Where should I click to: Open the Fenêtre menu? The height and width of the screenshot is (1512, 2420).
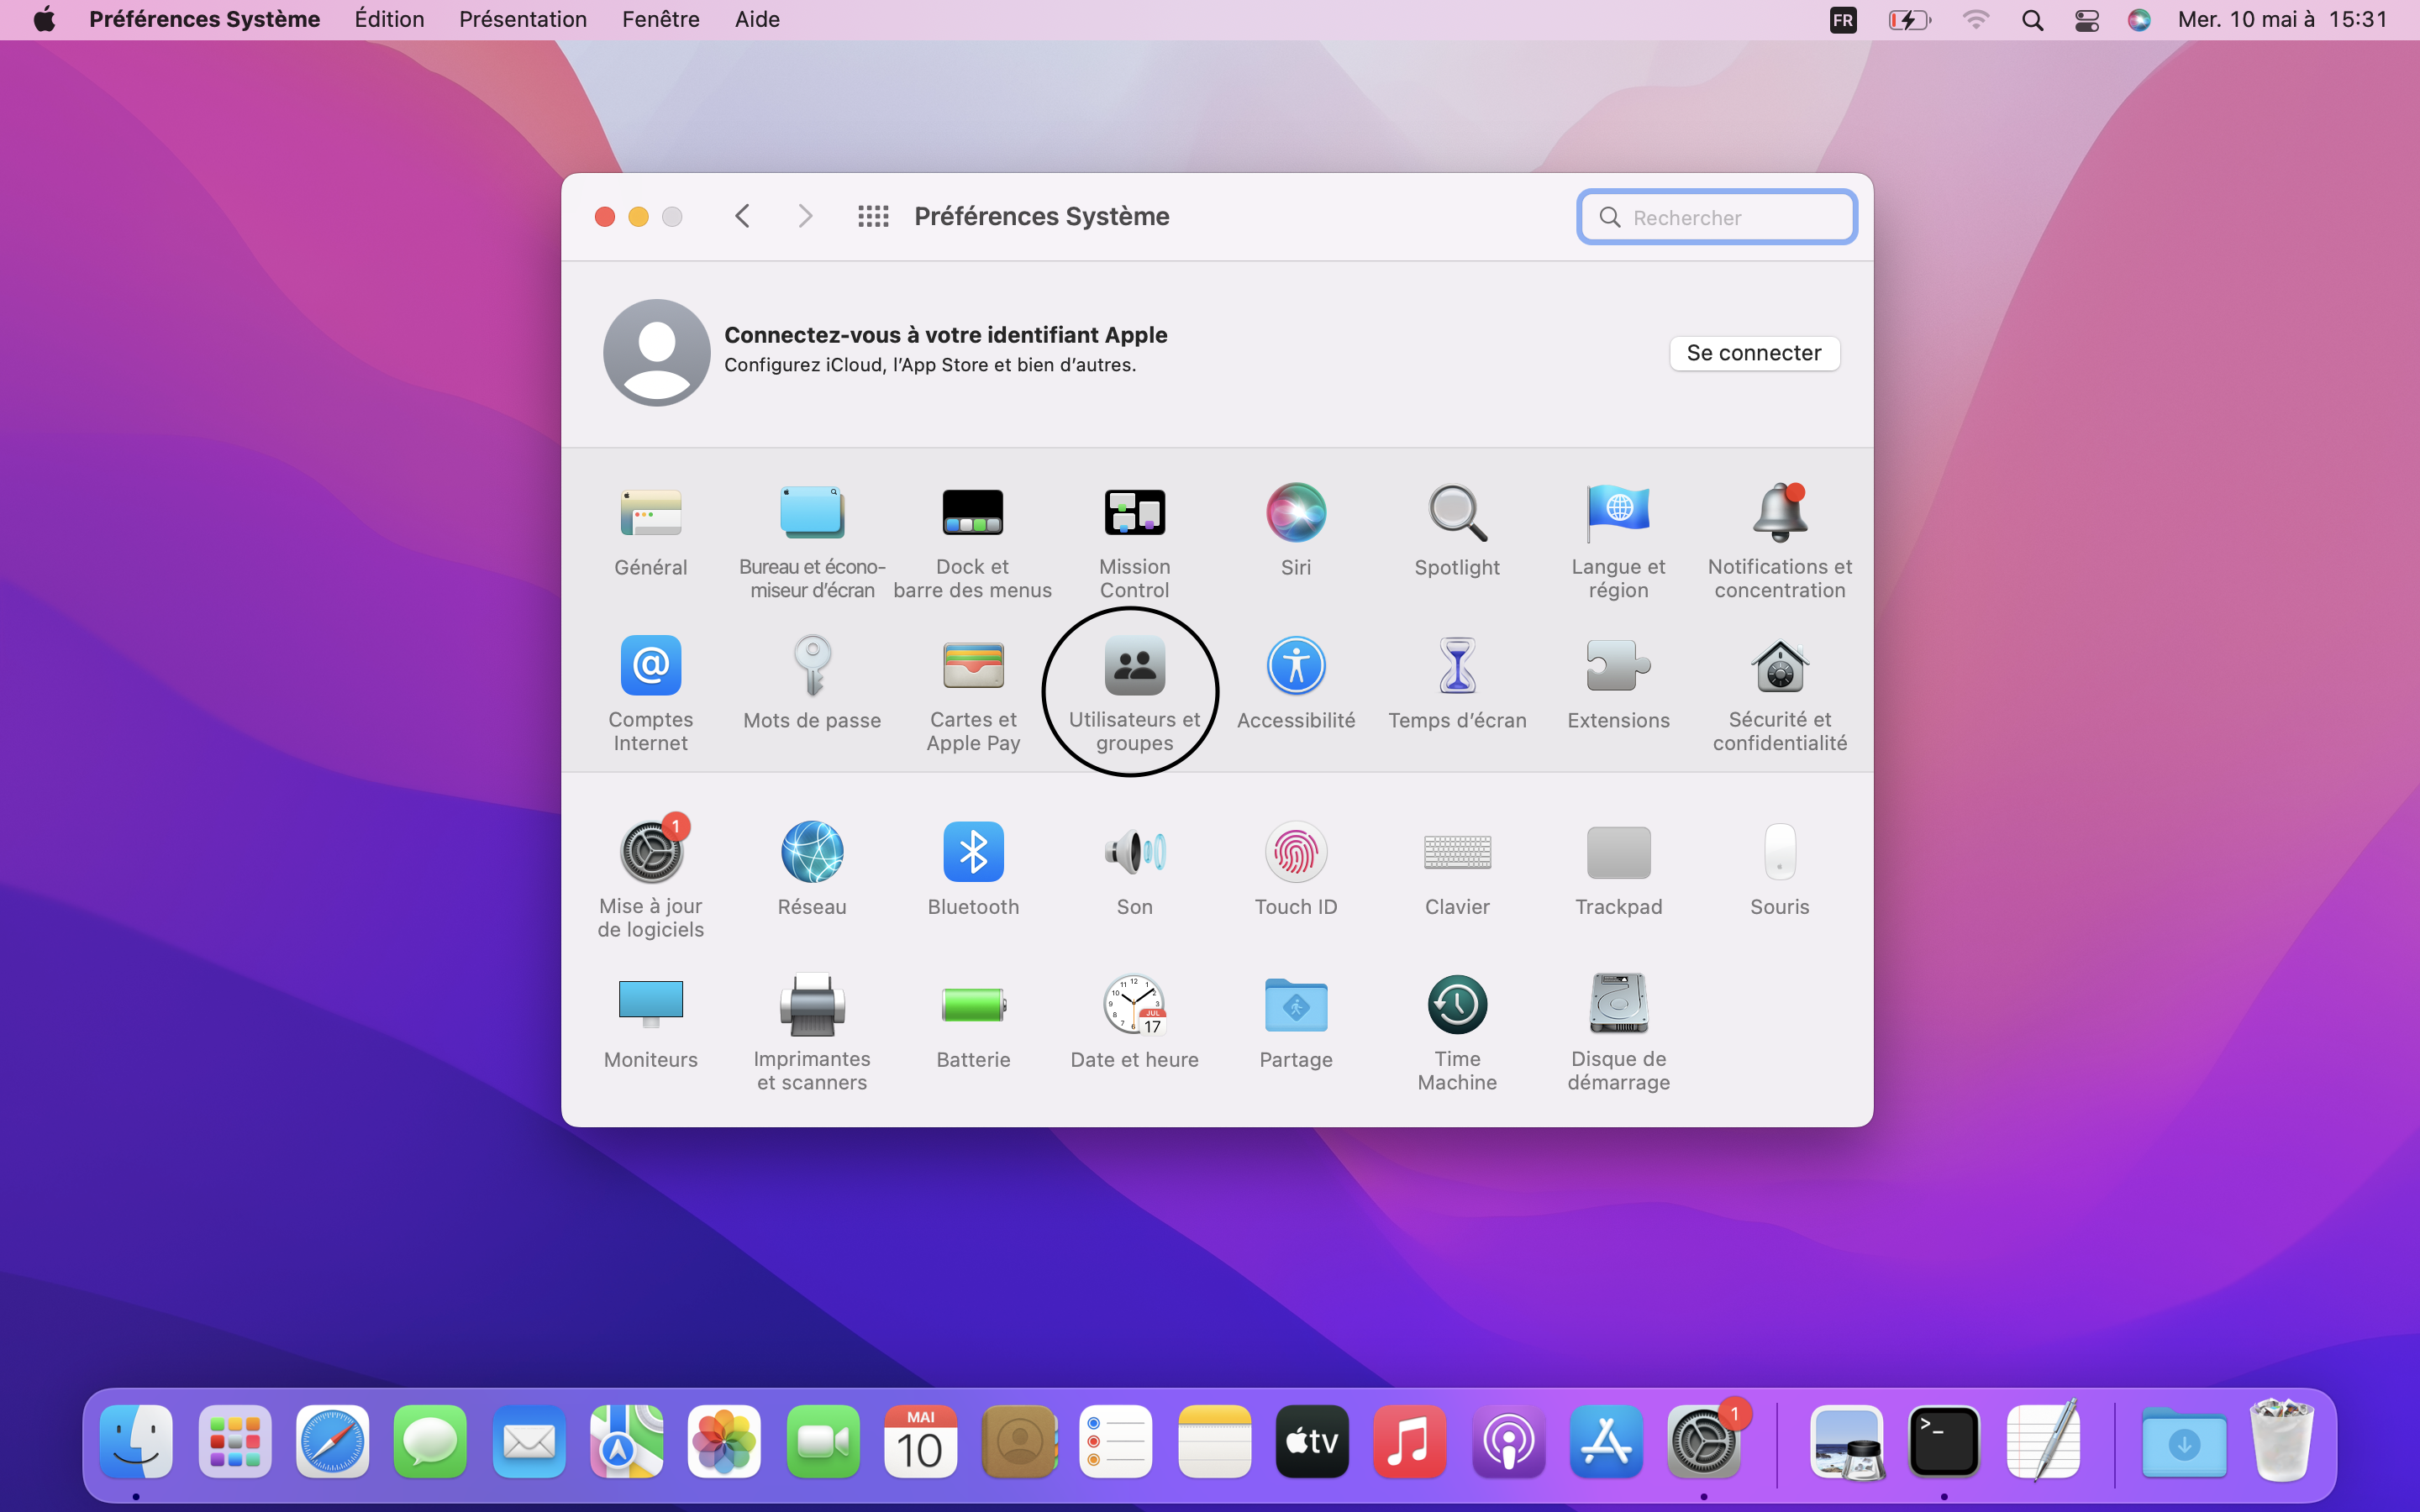pos(660,20)
